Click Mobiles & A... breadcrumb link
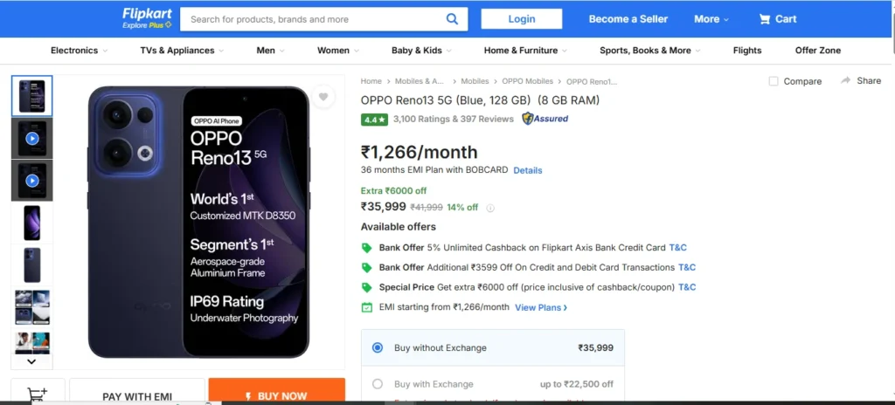 click(420, 81)
